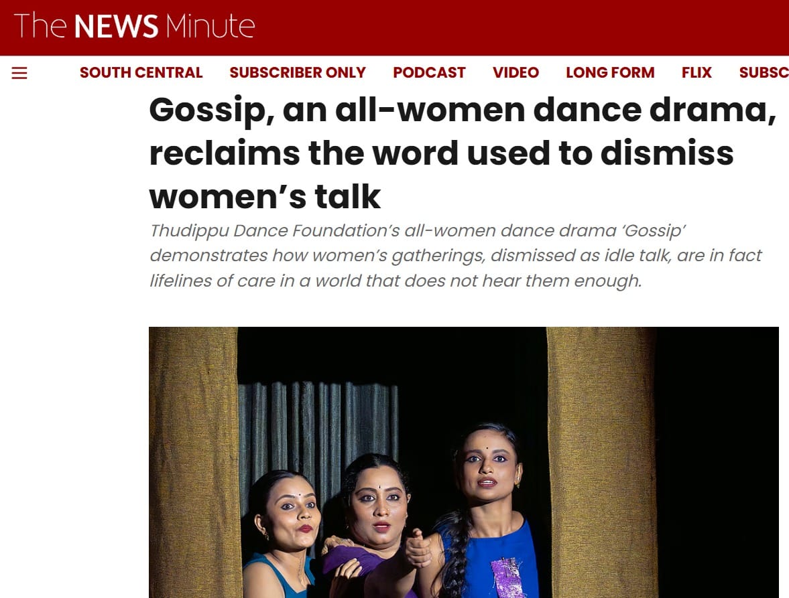This screenshot has height=598, width=789.
Task: Click the word NEWS in the logo
Action: coord(116,27)
